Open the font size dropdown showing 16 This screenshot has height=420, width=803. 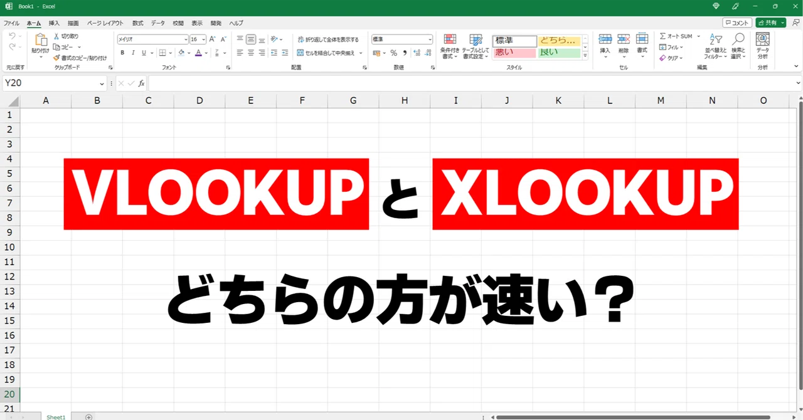click(x=204, y=39)
